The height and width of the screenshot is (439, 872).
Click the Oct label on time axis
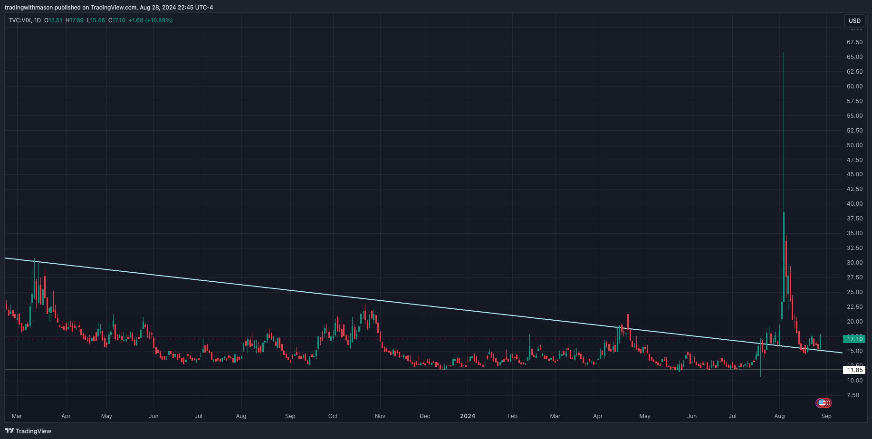(x=333, y=416)
